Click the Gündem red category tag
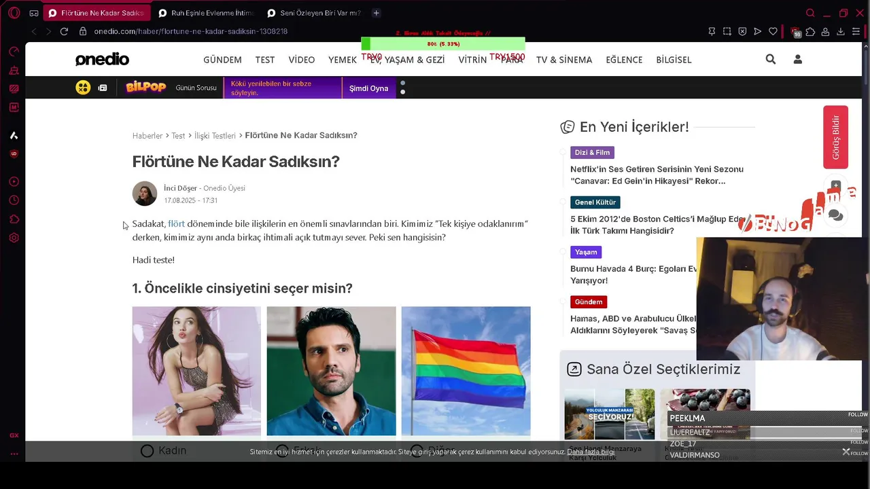Screen dimensions: 870x489 (x=589, y=302)
